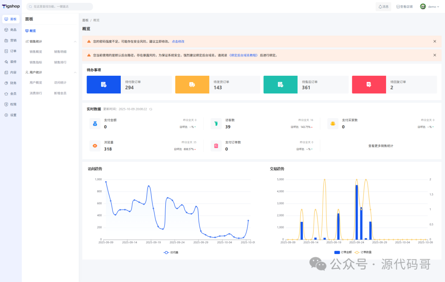This screenshot has width=445, height=282.
Task: Refresh real-time data with refresh icon
Action: (151, 110)
